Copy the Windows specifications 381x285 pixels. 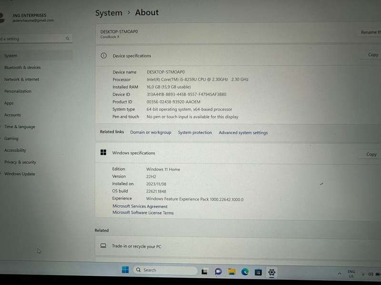pos(371,154)
